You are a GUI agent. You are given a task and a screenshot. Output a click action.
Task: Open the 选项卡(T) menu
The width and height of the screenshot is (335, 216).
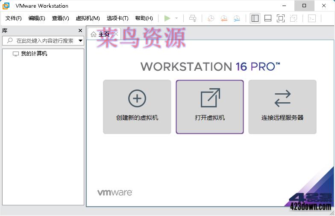(118, 18)
